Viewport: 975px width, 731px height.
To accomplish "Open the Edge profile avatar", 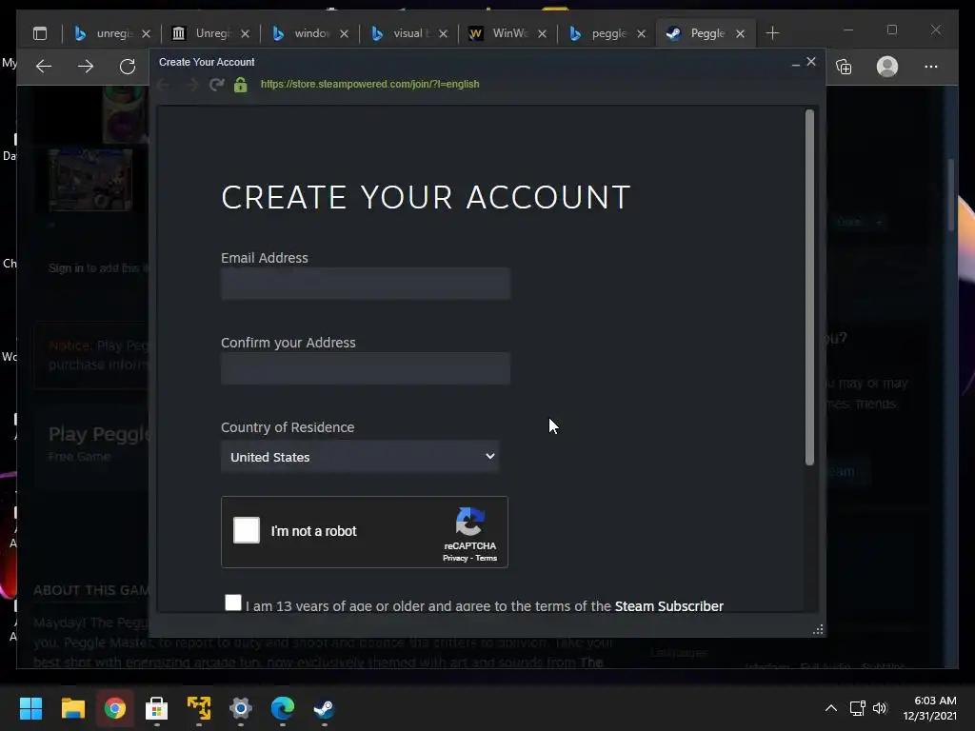I will click(x=887, y=67).
